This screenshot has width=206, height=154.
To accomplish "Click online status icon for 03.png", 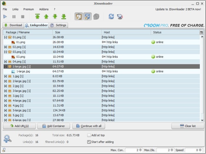I will (x=153, y=57).
